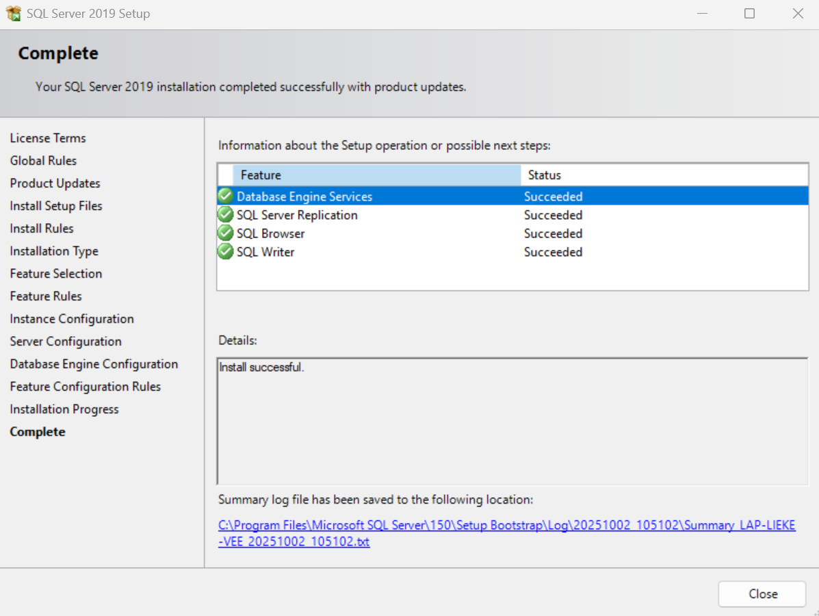This screenshot has height=616, width=819.
Task: Click Succeeded status for SQL Server Replication
Action: (x=553, y=215)
